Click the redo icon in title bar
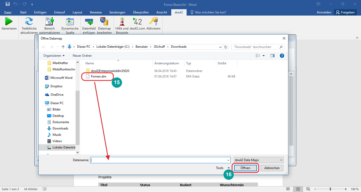This screenshot has width=361, height=192. (25, 4)
